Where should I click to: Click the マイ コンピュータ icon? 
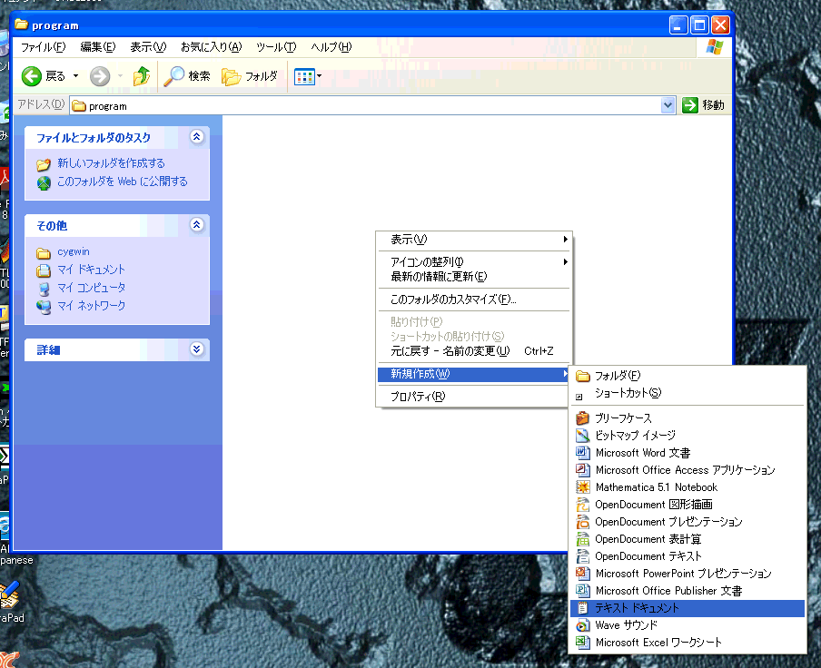pos(44,289)
